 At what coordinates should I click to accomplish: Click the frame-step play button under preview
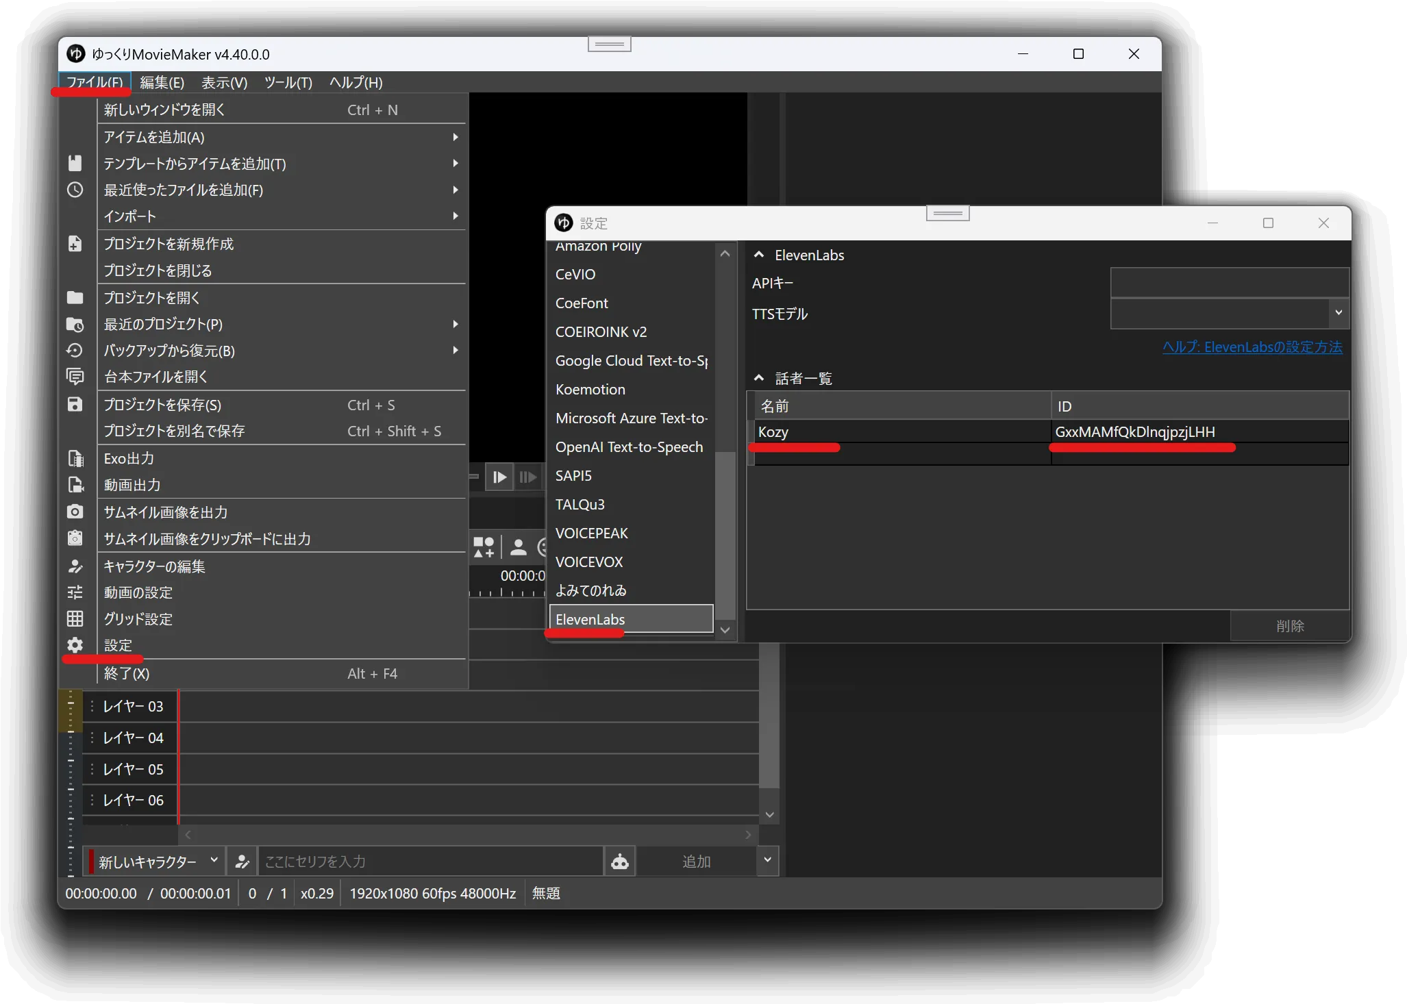tap(527, 477)
